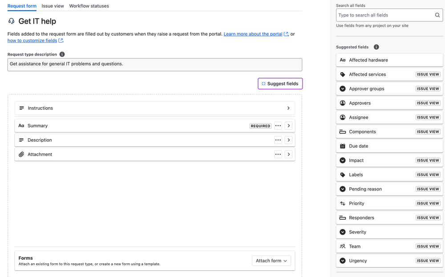This screenshot has height=277, width=445.
Task: Click the Priority arrows icon
Action: (343, 204)
